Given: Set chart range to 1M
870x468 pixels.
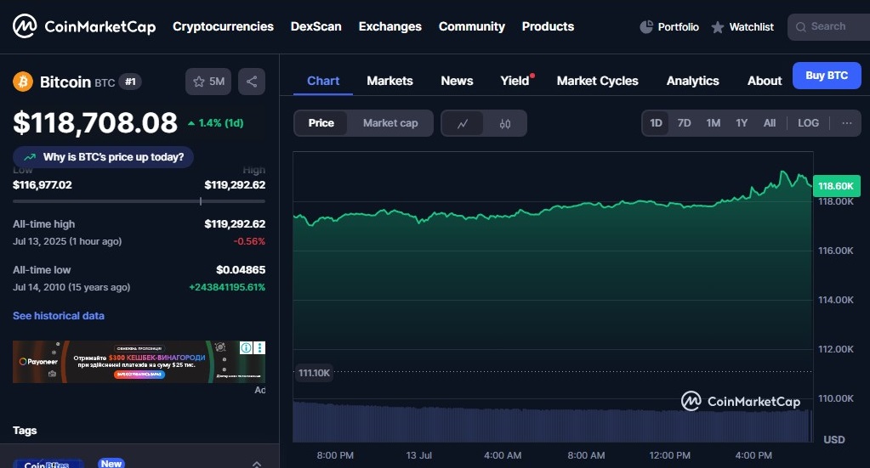Looking at the screenshot, I should pyautogui.click(x=713, y=123).
